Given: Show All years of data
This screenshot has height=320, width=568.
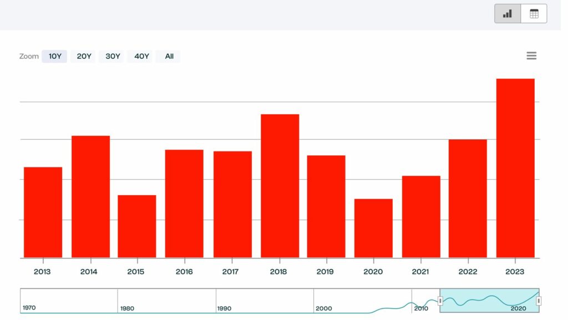Looking at the screenshot, I should (169, 57).
